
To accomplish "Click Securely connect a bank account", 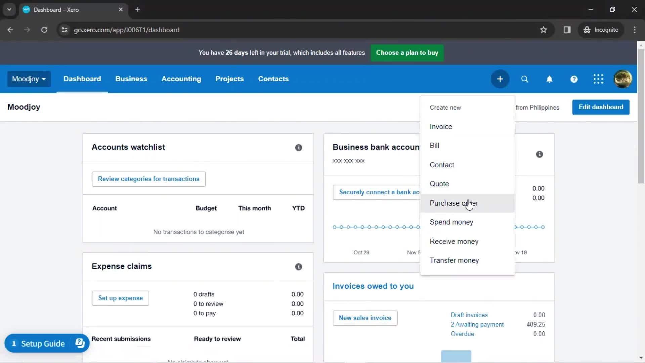I will pos(377,192).
